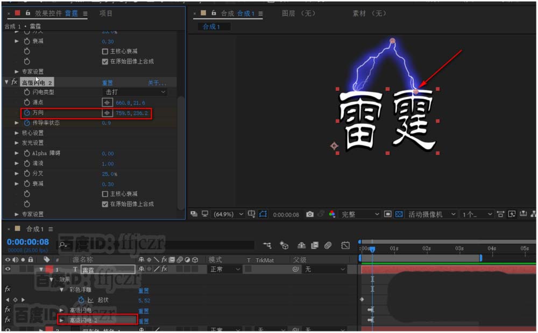Click 重置 for 高级闪电 2 in effect controls
The height and width of the screenshot is (333, 538).
108,83
